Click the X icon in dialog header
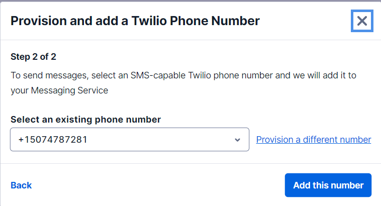 coord(362,21)
